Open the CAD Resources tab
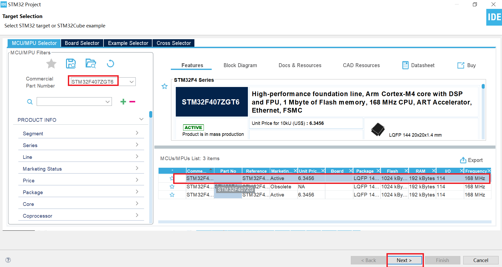502x267 pixels. 361,65
